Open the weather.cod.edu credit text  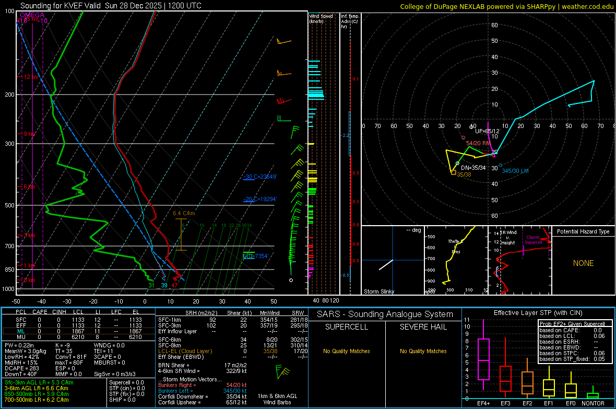tap(507, 6)
